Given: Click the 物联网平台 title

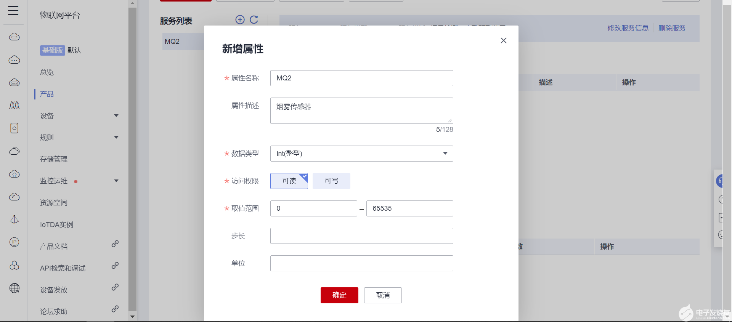Looking at the screenshot, I should pos(60,15).
